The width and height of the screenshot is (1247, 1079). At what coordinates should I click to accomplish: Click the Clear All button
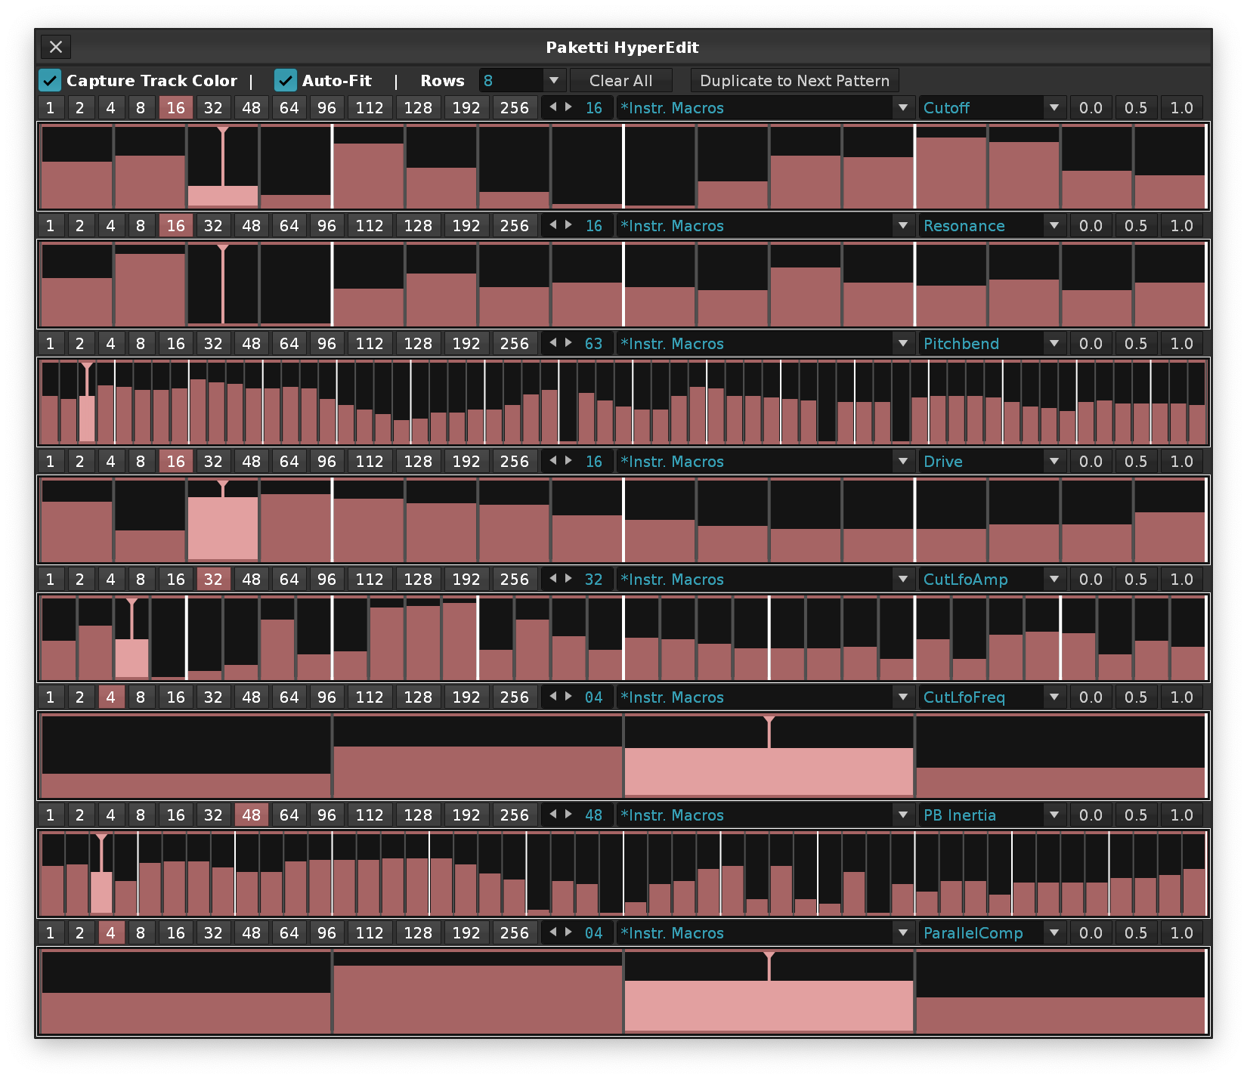pyautogui.click(x=620, y=80)
